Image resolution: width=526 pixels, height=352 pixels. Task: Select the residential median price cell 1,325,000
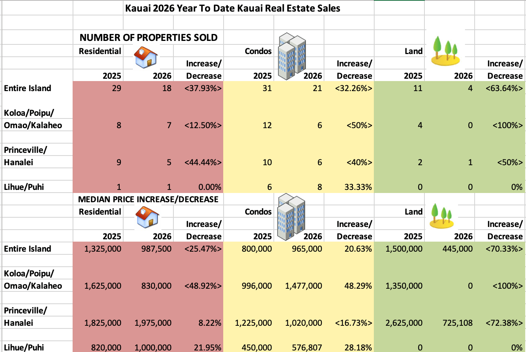[x=102, y=249]
